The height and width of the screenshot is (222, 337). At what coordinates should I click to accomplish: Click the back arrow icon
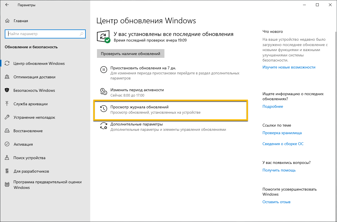(x=7, y=5)
